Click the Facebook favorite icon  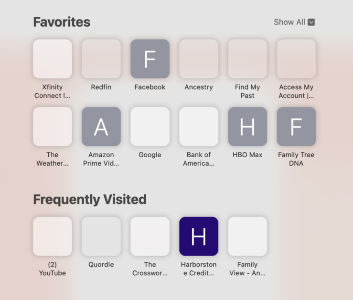[x=150, y=59]
